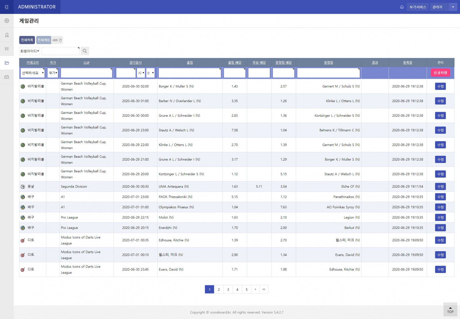This screenshot has height=319, width=460.
Task: Select the 전체목록 tab
Action: [x=27, y=40]
